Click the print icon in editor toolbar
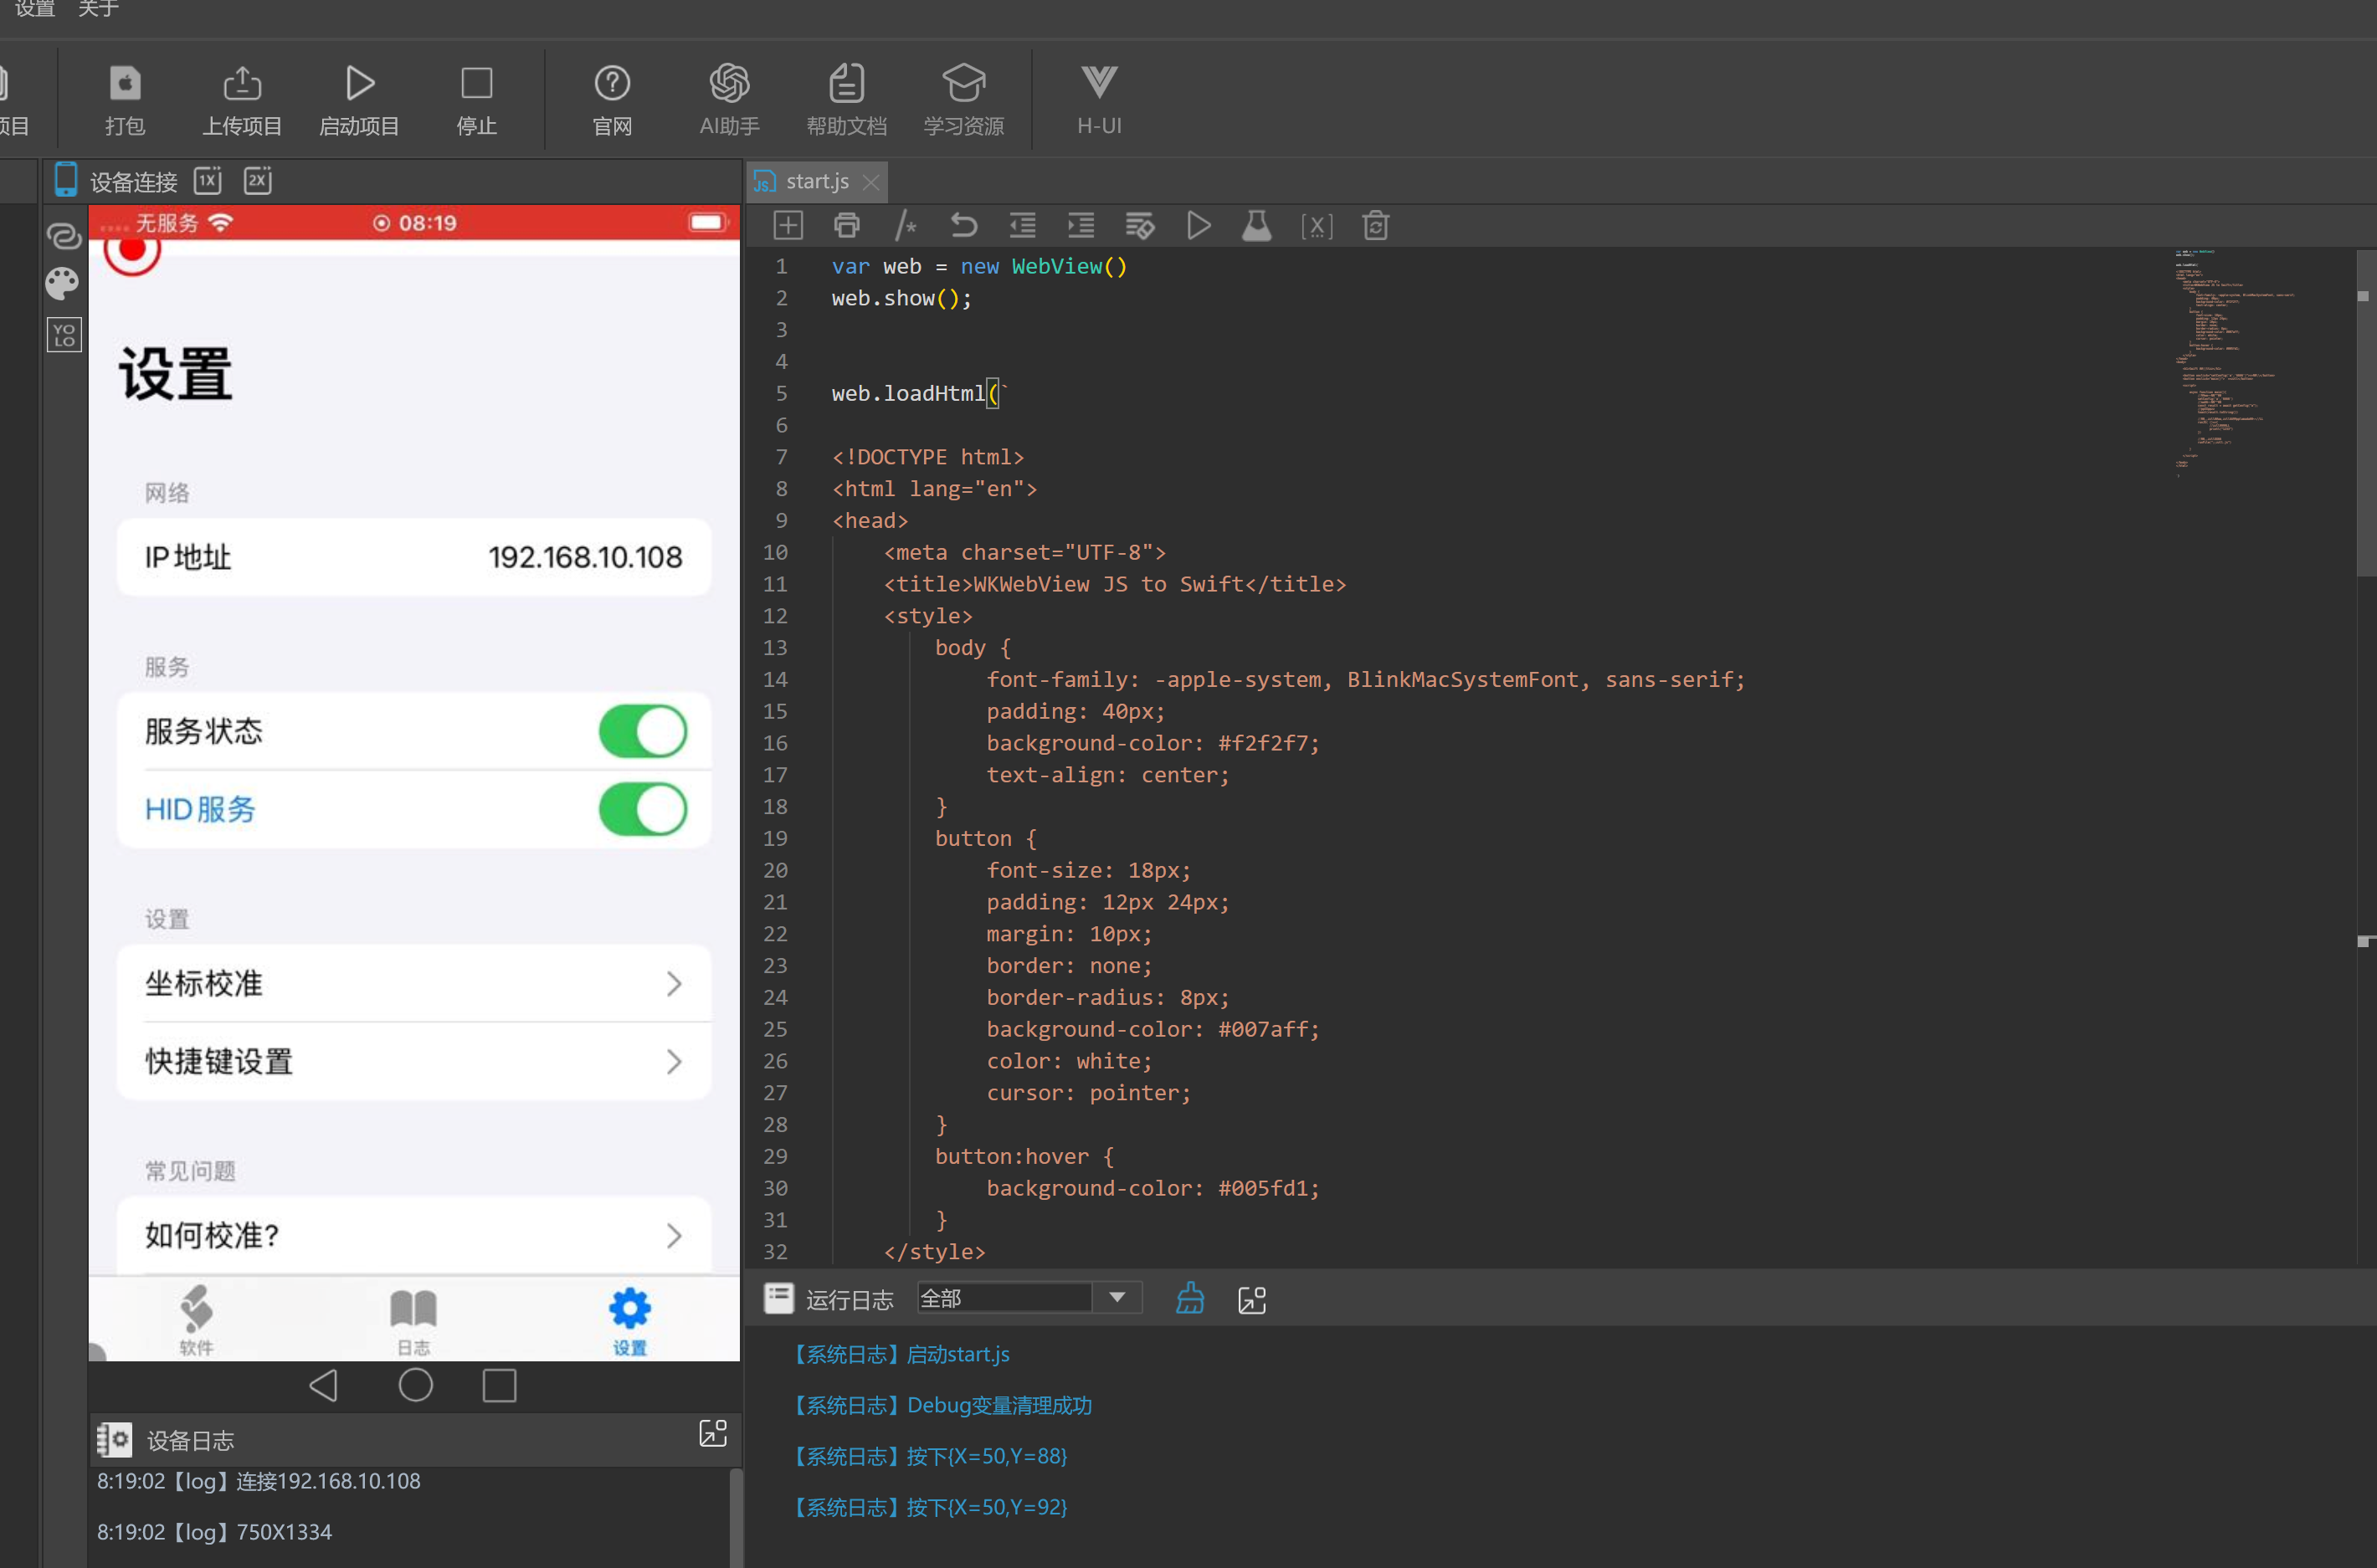The width and height of the screenshot is (2377, 1568). pyautogui.click(x=847, y=225)
